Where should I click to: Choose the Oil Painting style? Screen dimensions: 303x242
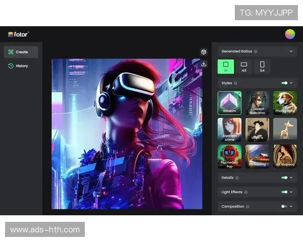tap(257, 156)
